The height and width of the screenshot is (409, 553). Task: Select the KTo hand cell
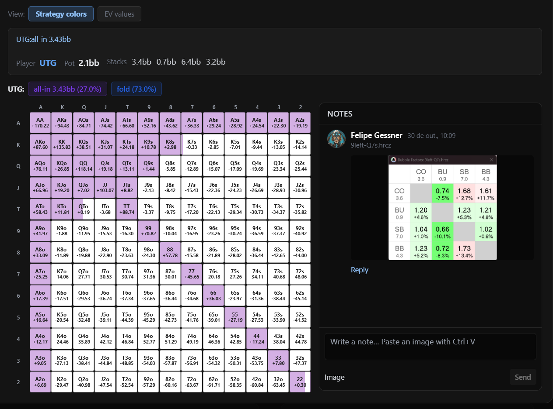tap(62, 209)
